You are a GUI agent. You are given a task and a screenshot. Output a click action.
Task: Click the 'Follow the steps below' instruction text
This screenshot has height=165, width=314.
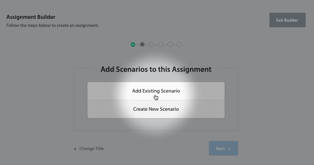click(x=53, y=25)
